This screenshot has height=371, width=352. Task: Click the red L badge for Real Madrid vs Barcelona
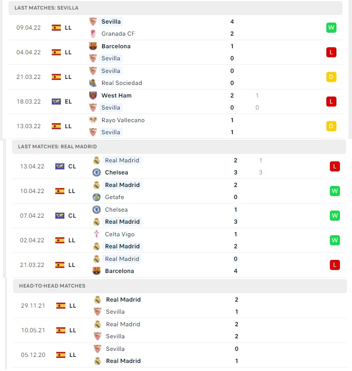[335, 265]
